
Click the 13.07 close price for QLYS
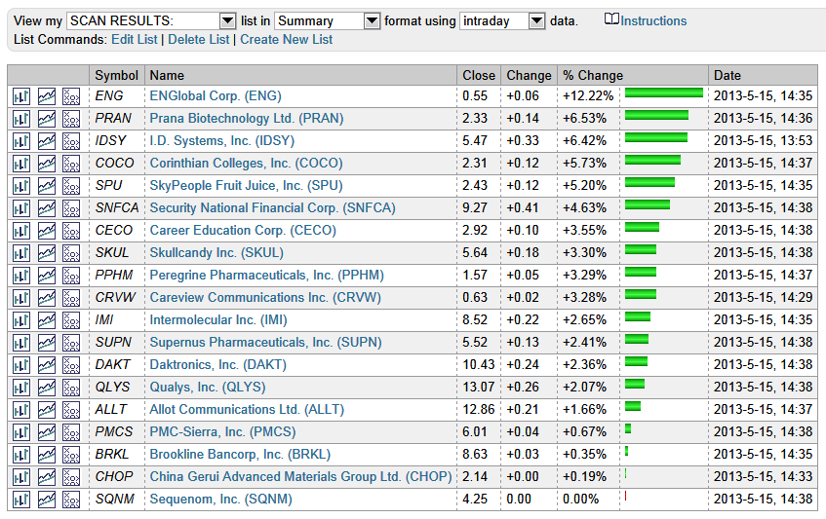pos(478,387)
